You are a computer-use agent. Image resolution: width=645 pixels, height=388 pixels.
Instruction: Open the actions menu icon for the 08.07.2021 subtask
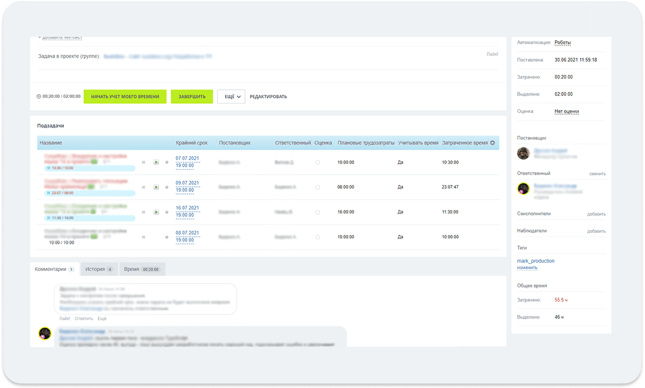[144, 237]
